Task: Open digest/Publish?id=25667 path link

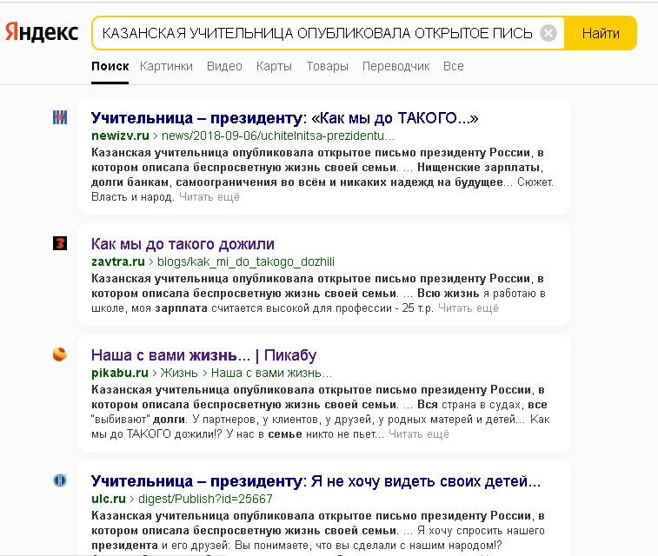Action: coord(205,499)
